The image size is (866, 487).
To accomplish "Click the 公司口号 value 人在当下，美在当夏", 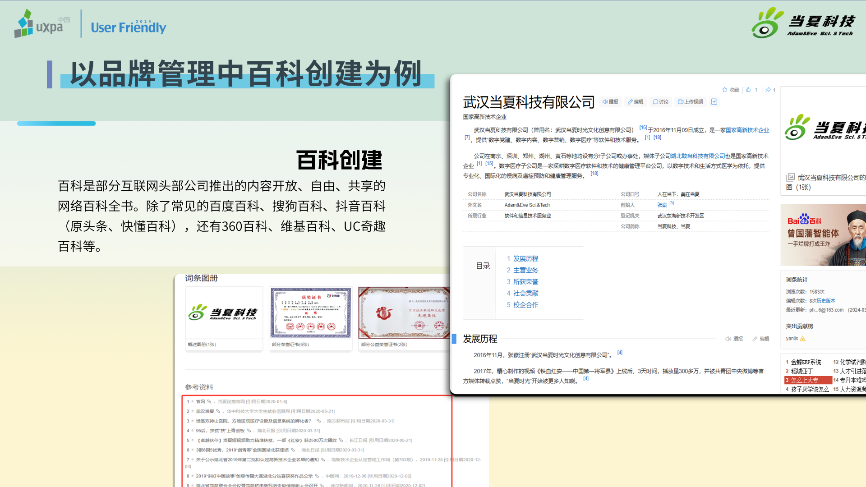I will (678, 194).
